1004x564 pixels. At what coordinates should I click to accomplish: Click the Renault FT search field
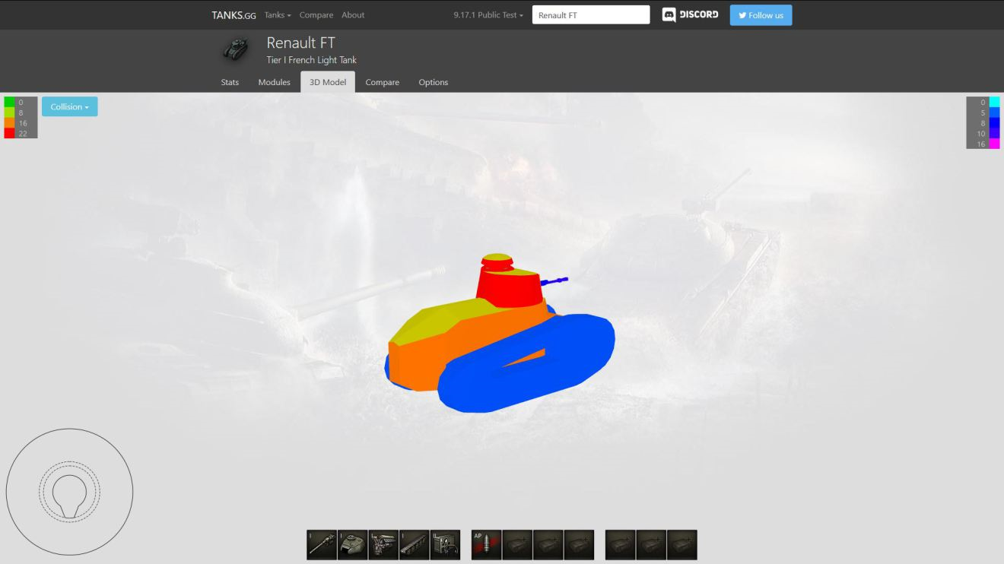point(590,15)
